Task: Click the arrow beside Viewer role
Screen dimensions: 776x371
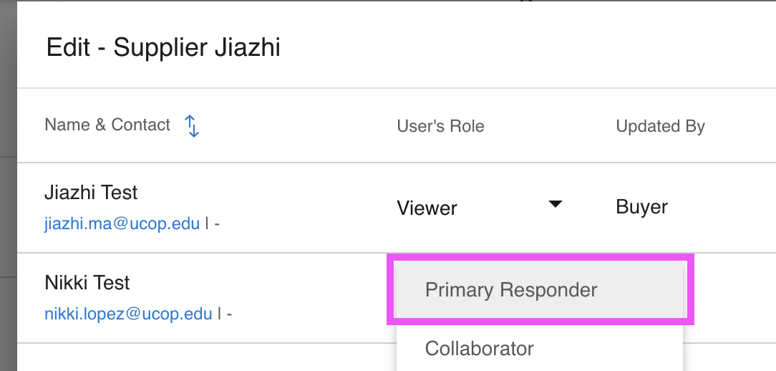Action: point(555,205)
